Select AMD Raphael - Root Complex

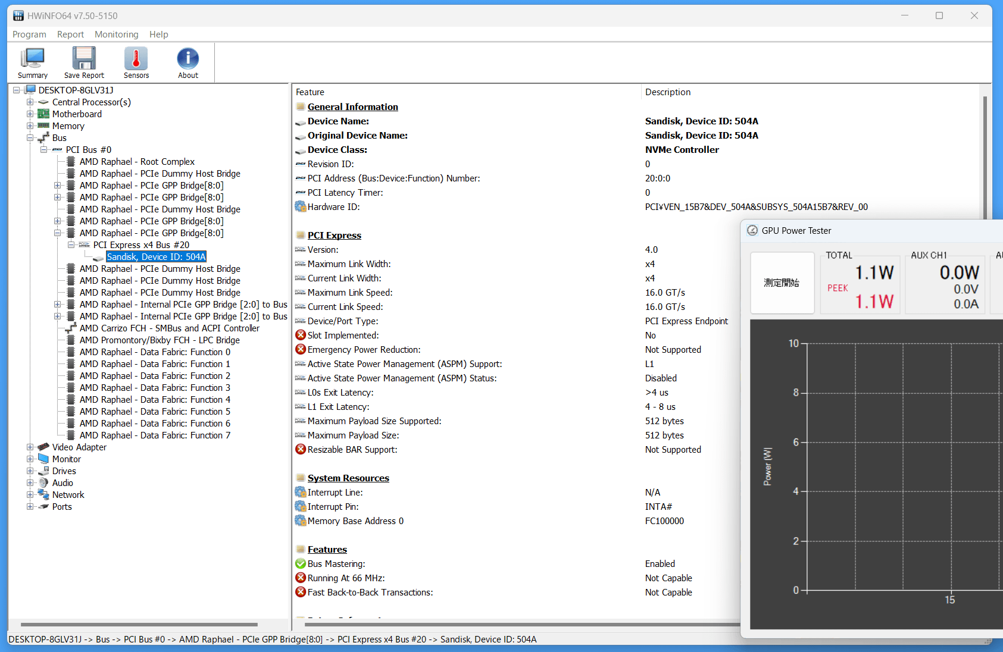click(137, 161)
